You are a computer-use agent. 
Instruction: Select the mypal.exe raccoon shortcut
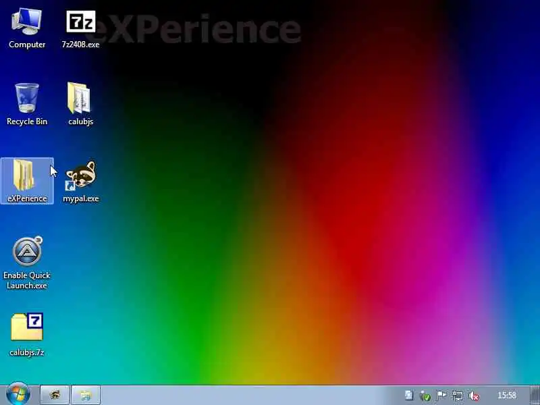tap(80, 175)
